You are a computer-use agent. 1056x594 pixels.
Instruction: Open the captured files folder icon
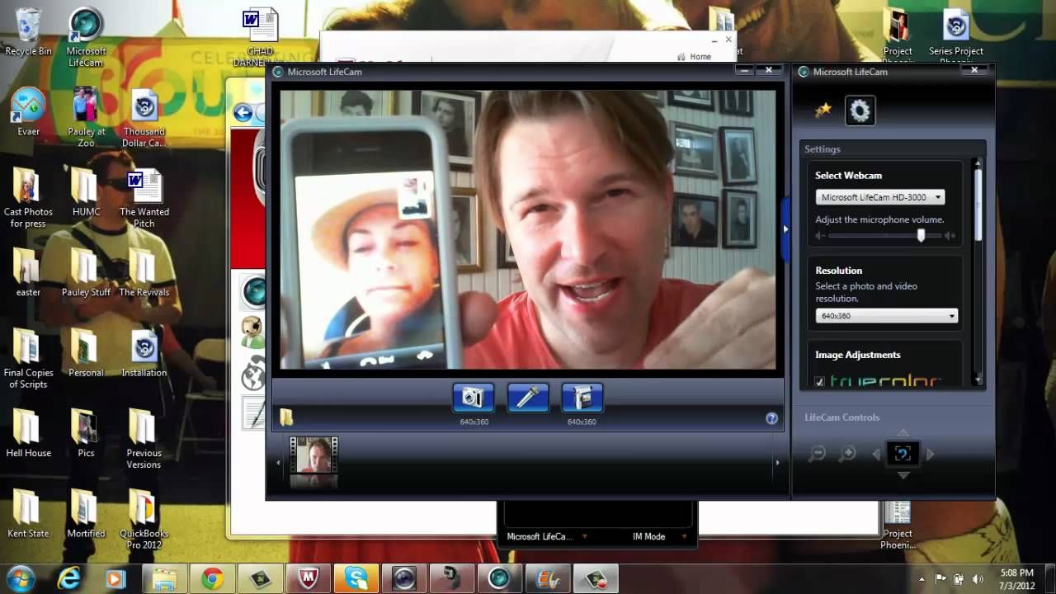pyautogui.click(x=286, y=417)
